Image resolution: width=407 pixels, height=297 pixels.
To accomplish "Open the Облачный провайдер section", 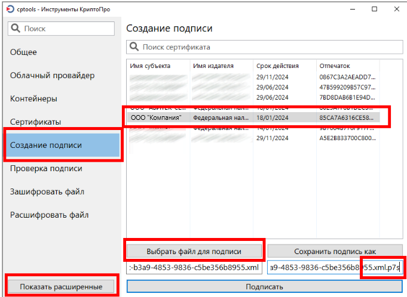I will pyautogui.click(x=52, y=76).
